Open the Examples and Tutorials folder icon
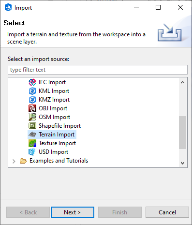This screenshot has height=225, width=192. (x=23, y=161)
